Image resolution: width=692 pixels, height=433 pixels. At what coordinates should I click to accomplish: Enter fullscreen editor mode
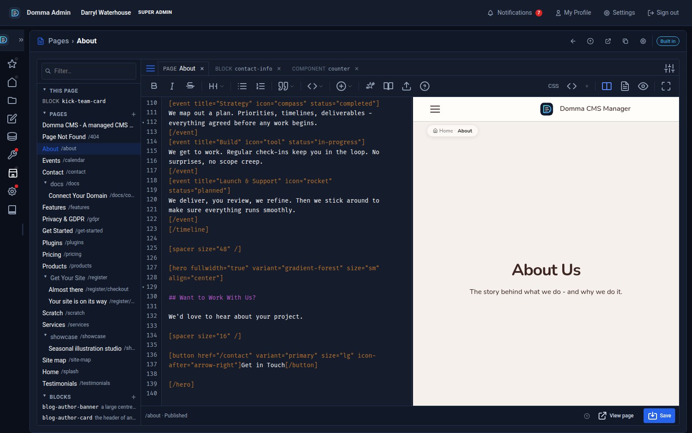(x=666, y=86)
